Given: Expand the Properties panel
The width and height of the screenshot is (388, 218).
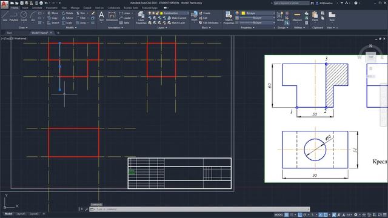Looking at the screenshot, I should tap(247, 28).
